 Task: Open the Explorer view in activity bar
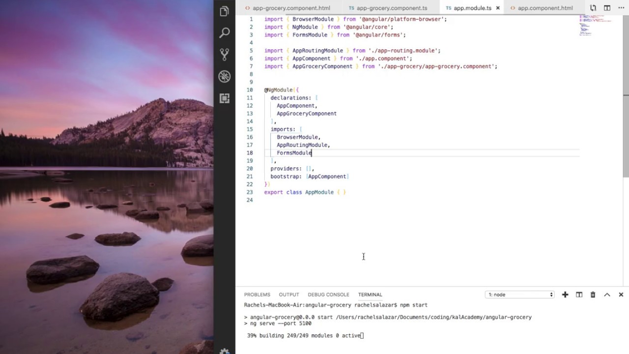point(225,11)
